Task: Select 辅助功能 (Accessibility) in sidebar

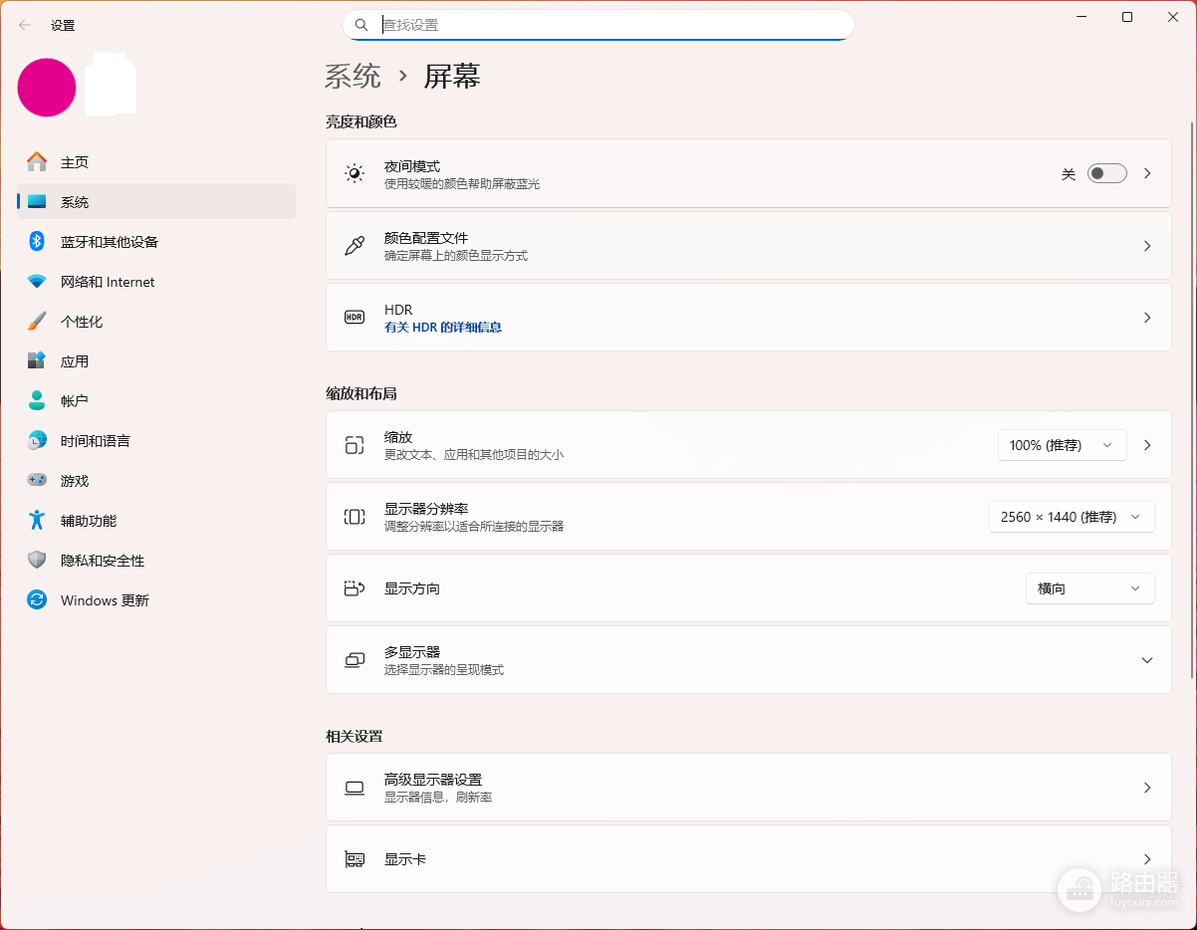Action: click(x=156, y=520)
